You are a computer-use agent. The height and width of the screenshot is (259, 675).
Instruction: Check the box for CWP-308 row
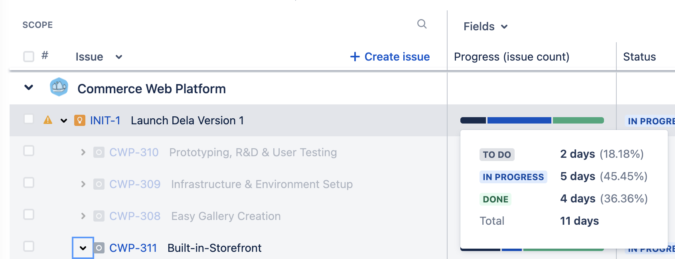pos(29,215)
